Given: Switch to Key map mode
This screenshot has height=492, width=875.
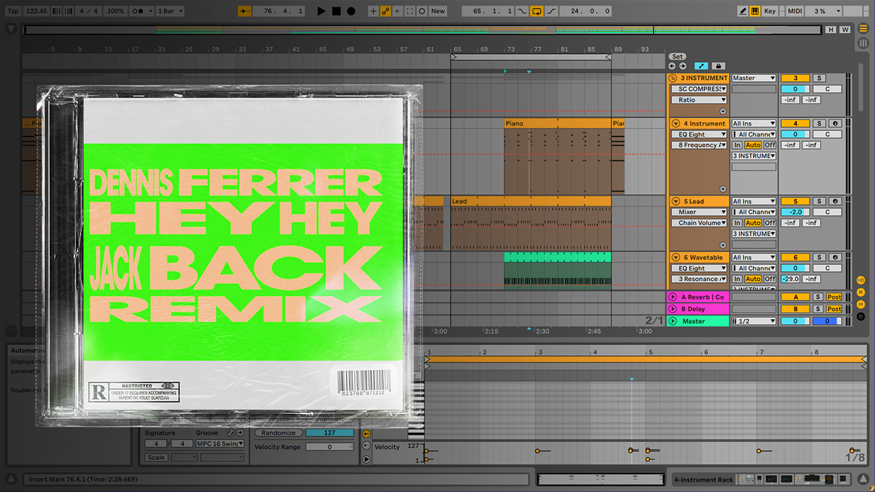Looking at the screenshot, I should pos(770,11).
